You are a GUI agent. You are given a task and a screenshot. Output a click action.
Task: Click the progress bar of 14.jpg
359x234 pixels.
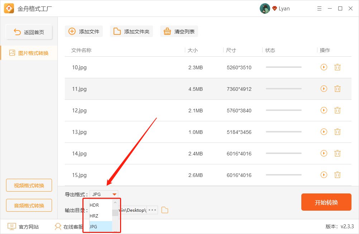(284, 154)
